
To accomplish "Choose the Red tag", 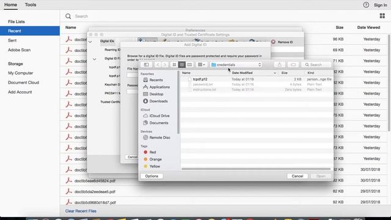I will [152, 152].
